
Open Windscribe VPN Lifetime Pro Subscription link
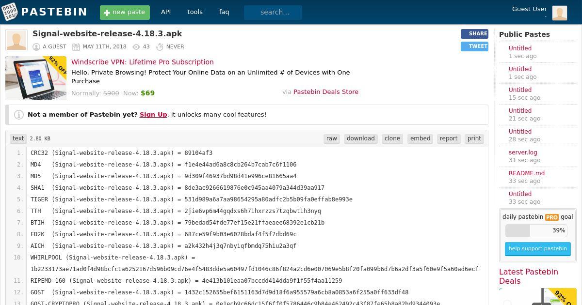[x=143, y=62]
